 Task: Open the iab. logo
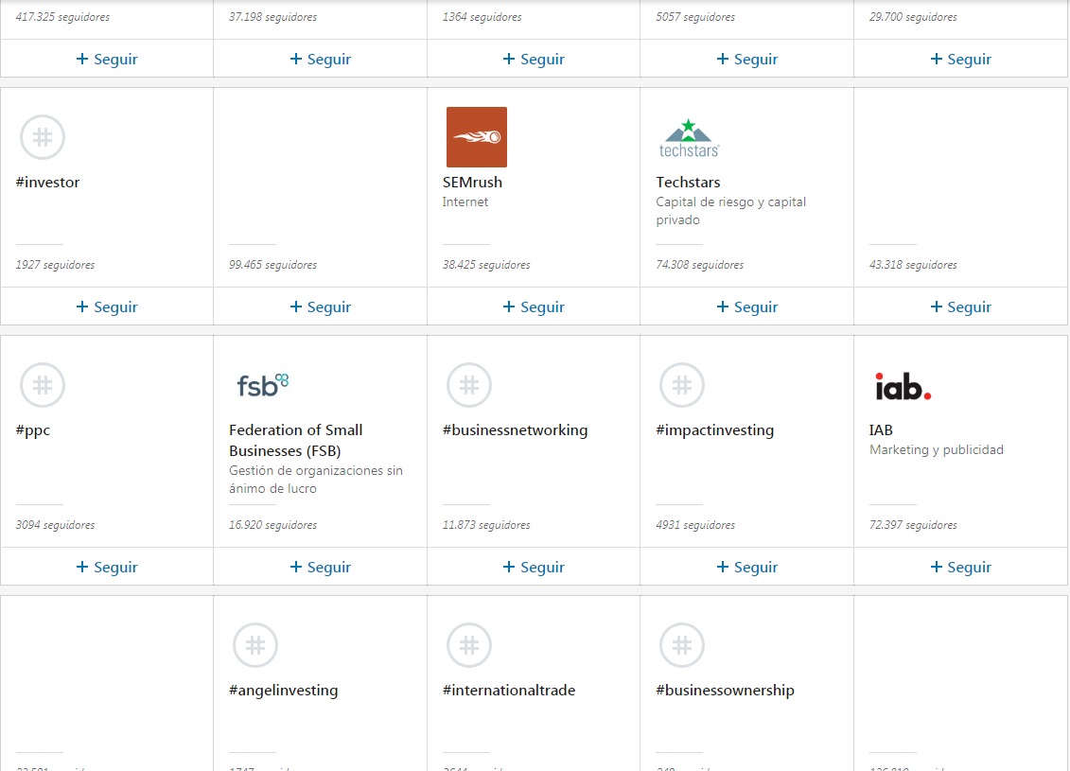(903, 386)
